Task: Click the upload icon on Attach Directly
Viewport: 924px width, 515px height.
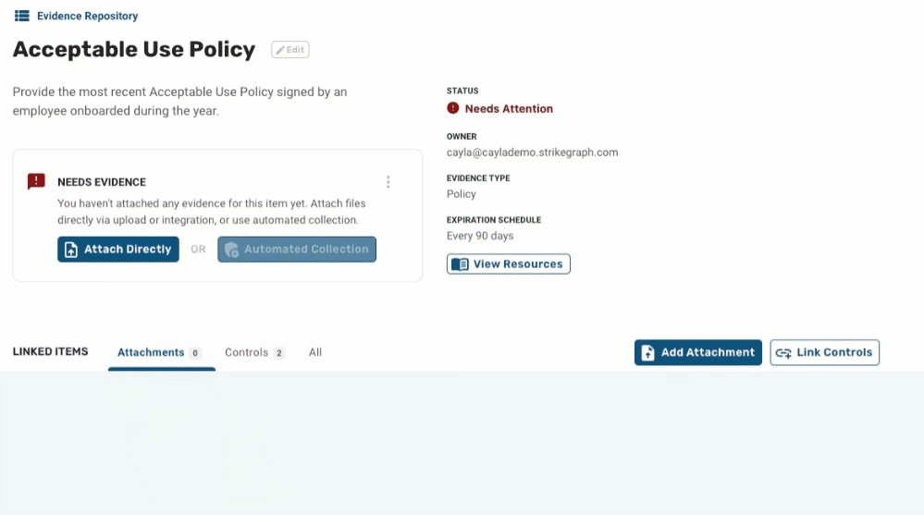Action: click(70, 250)
